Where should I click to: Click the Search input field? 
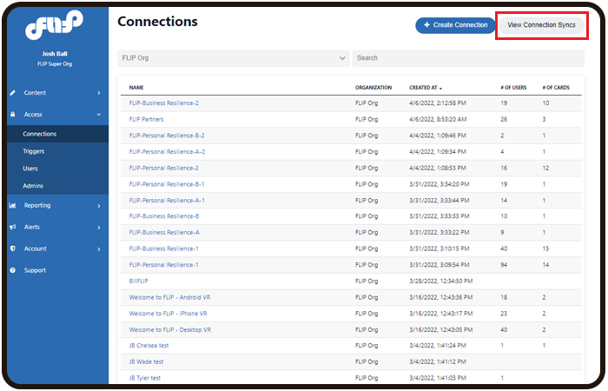pos(468,58)
